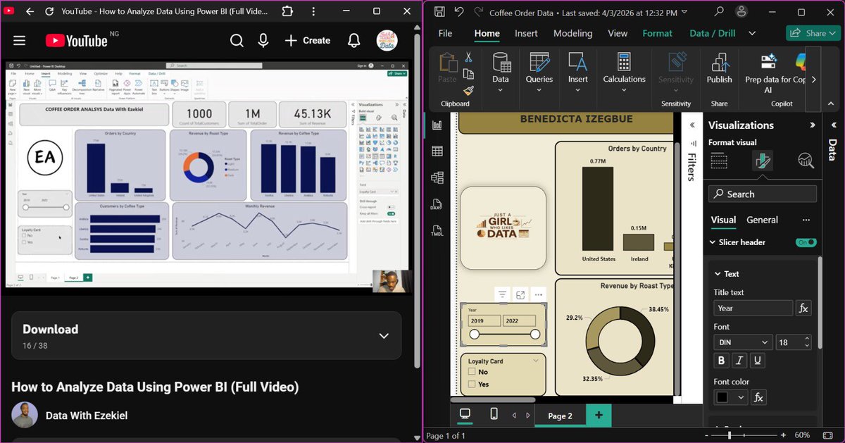Collapse the Visualizations pane arrows
Viewport: 845px width, 443px height.
tap(812, 125)
